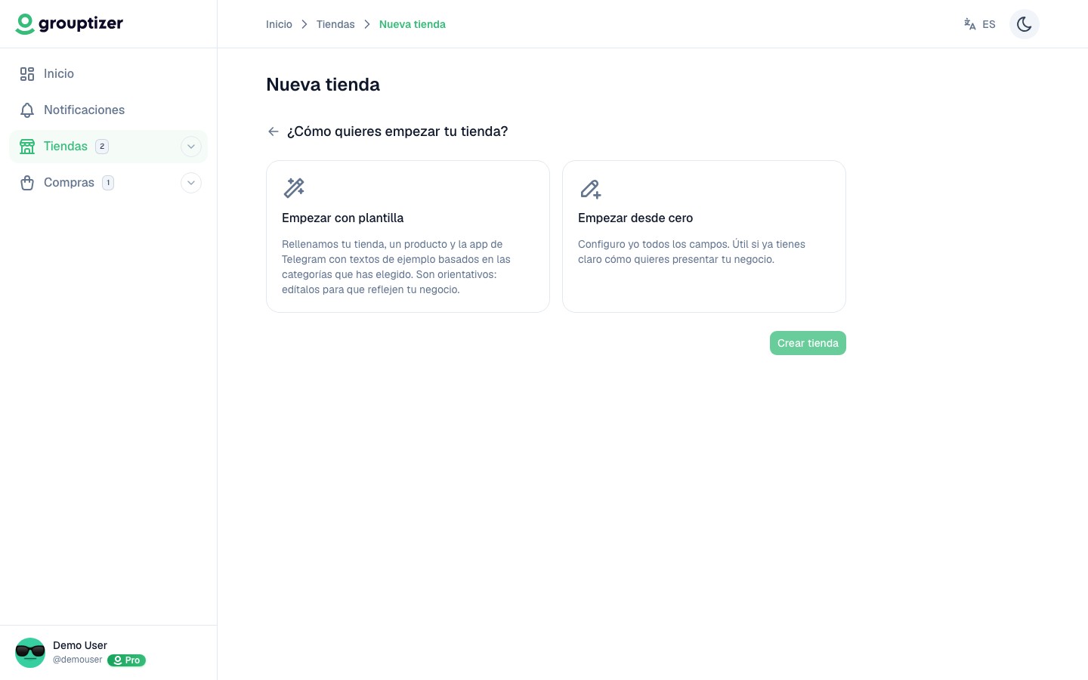Expand the Compras submenu chevron

tap(191, 183)
